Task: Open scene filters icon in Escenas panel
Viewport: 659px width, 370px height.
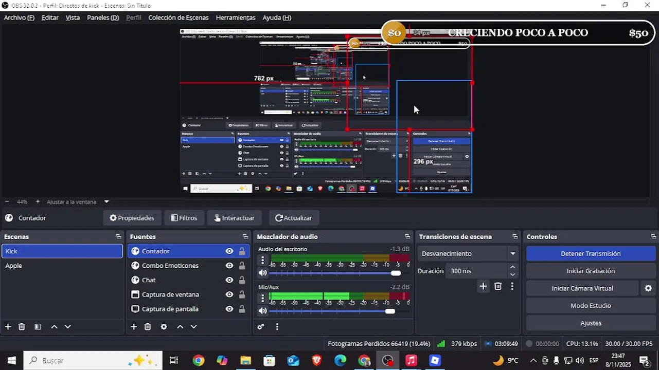Action: [x=38, y=327]
